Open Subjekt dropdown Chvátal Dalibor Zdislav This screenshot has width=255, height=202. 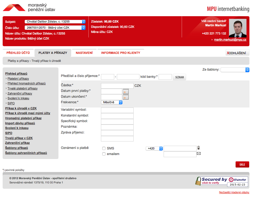(55, 22)
